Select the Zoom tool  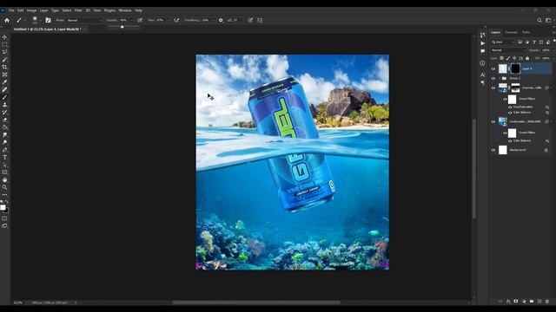[4, 187]
